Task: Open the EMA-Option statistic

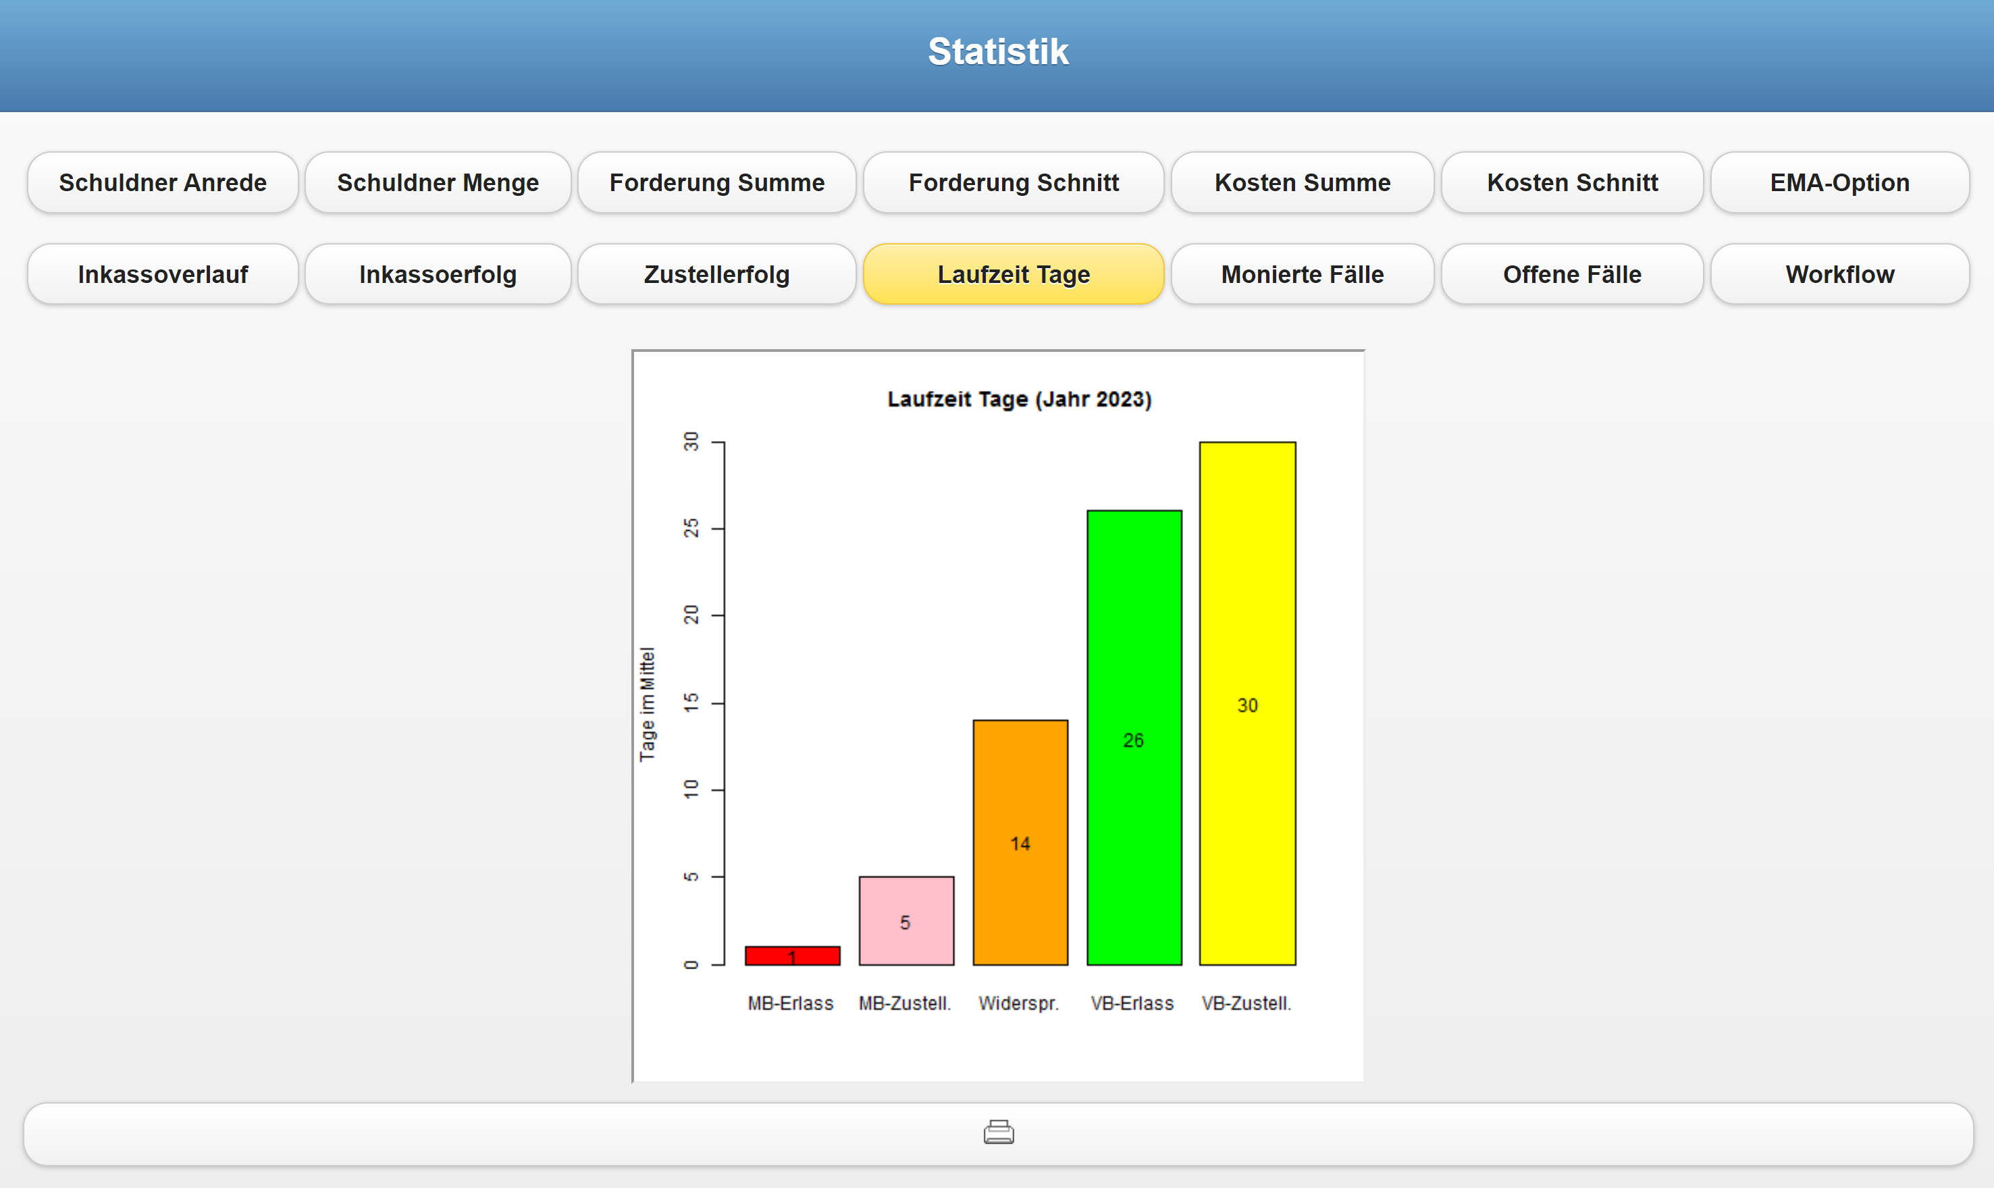Action: tap(1839, 182)
